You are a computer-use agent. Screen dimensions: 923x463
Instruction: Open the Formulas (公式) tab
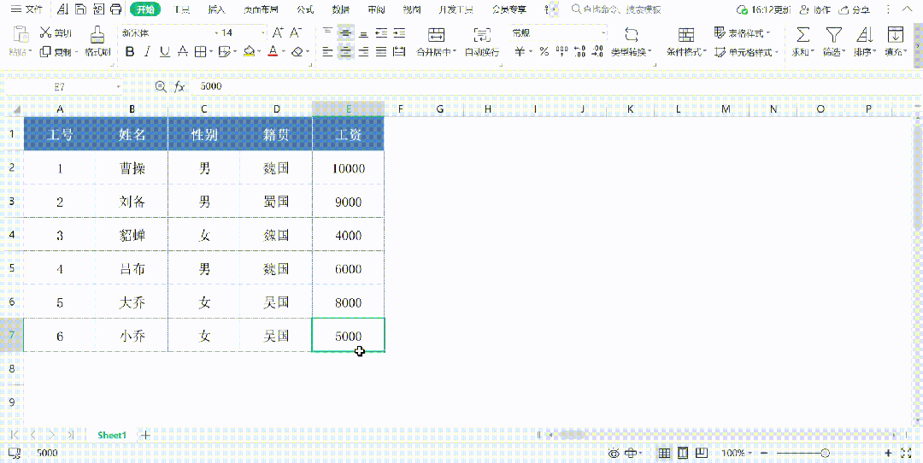click(x=305, y=10)
